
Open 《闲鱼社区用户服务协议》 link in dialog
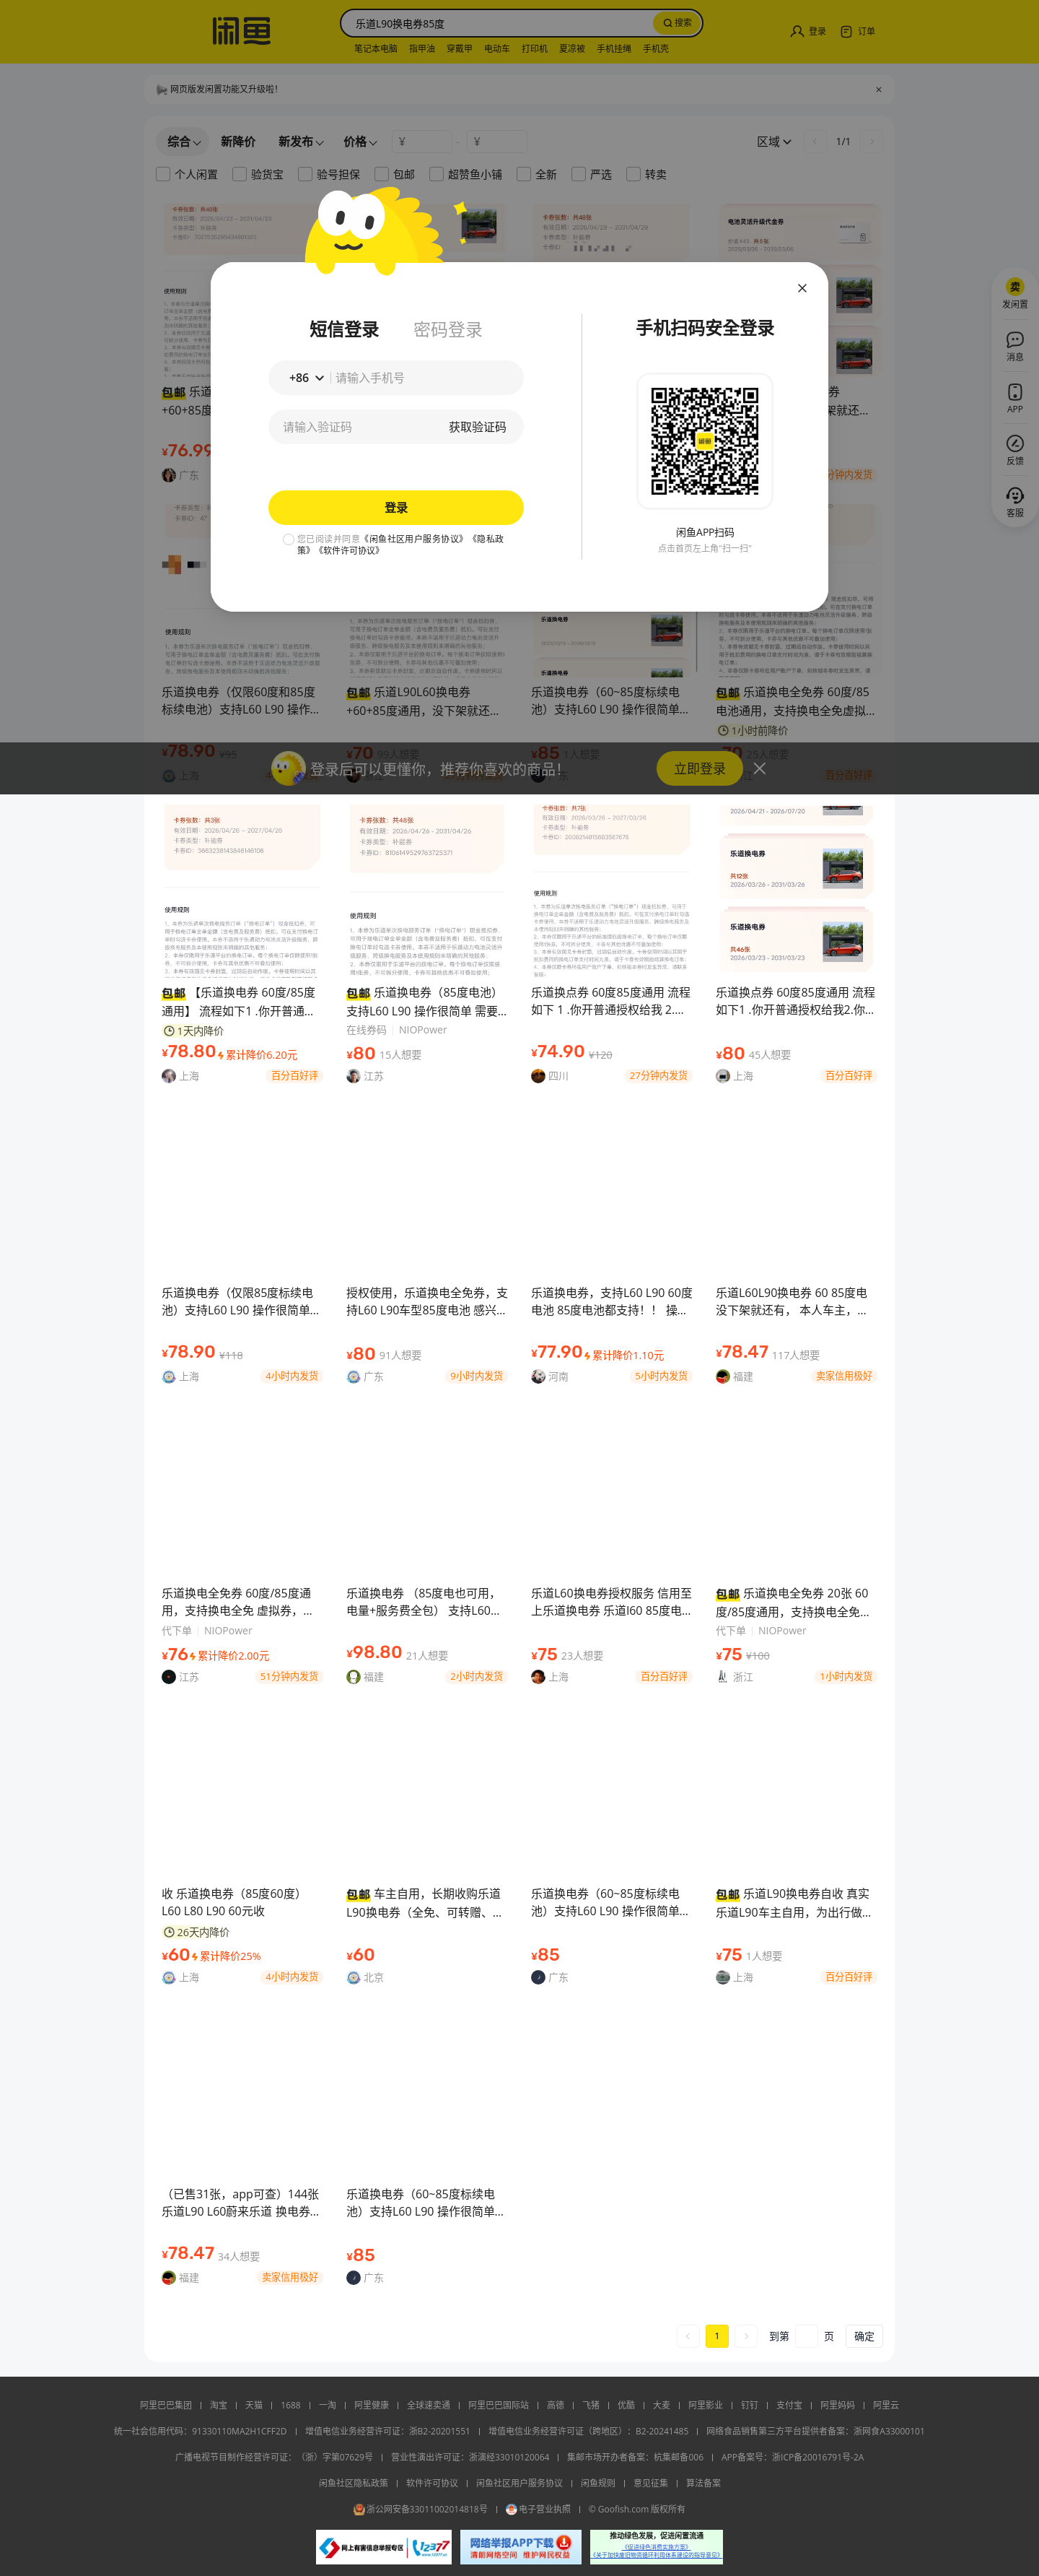pos(413,539)
